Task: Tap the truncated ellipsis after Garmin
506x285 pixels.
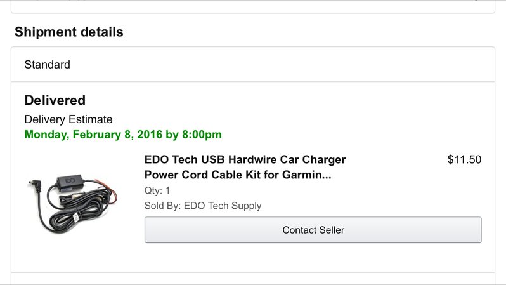Action: [x=327, y=175]
